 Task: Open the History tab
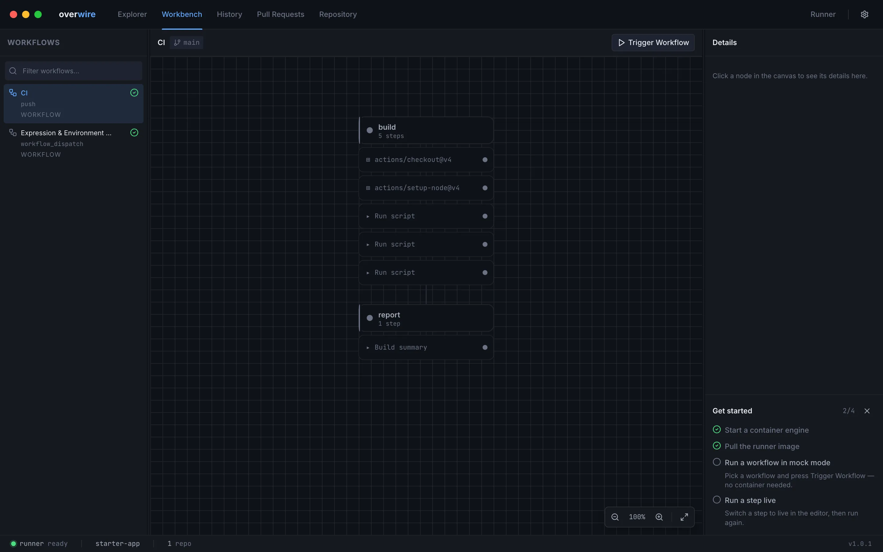[229, 14]
